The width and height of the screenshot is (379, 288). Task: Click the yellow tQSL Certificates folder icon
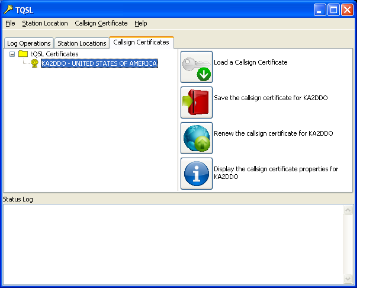tap(23, 54)
